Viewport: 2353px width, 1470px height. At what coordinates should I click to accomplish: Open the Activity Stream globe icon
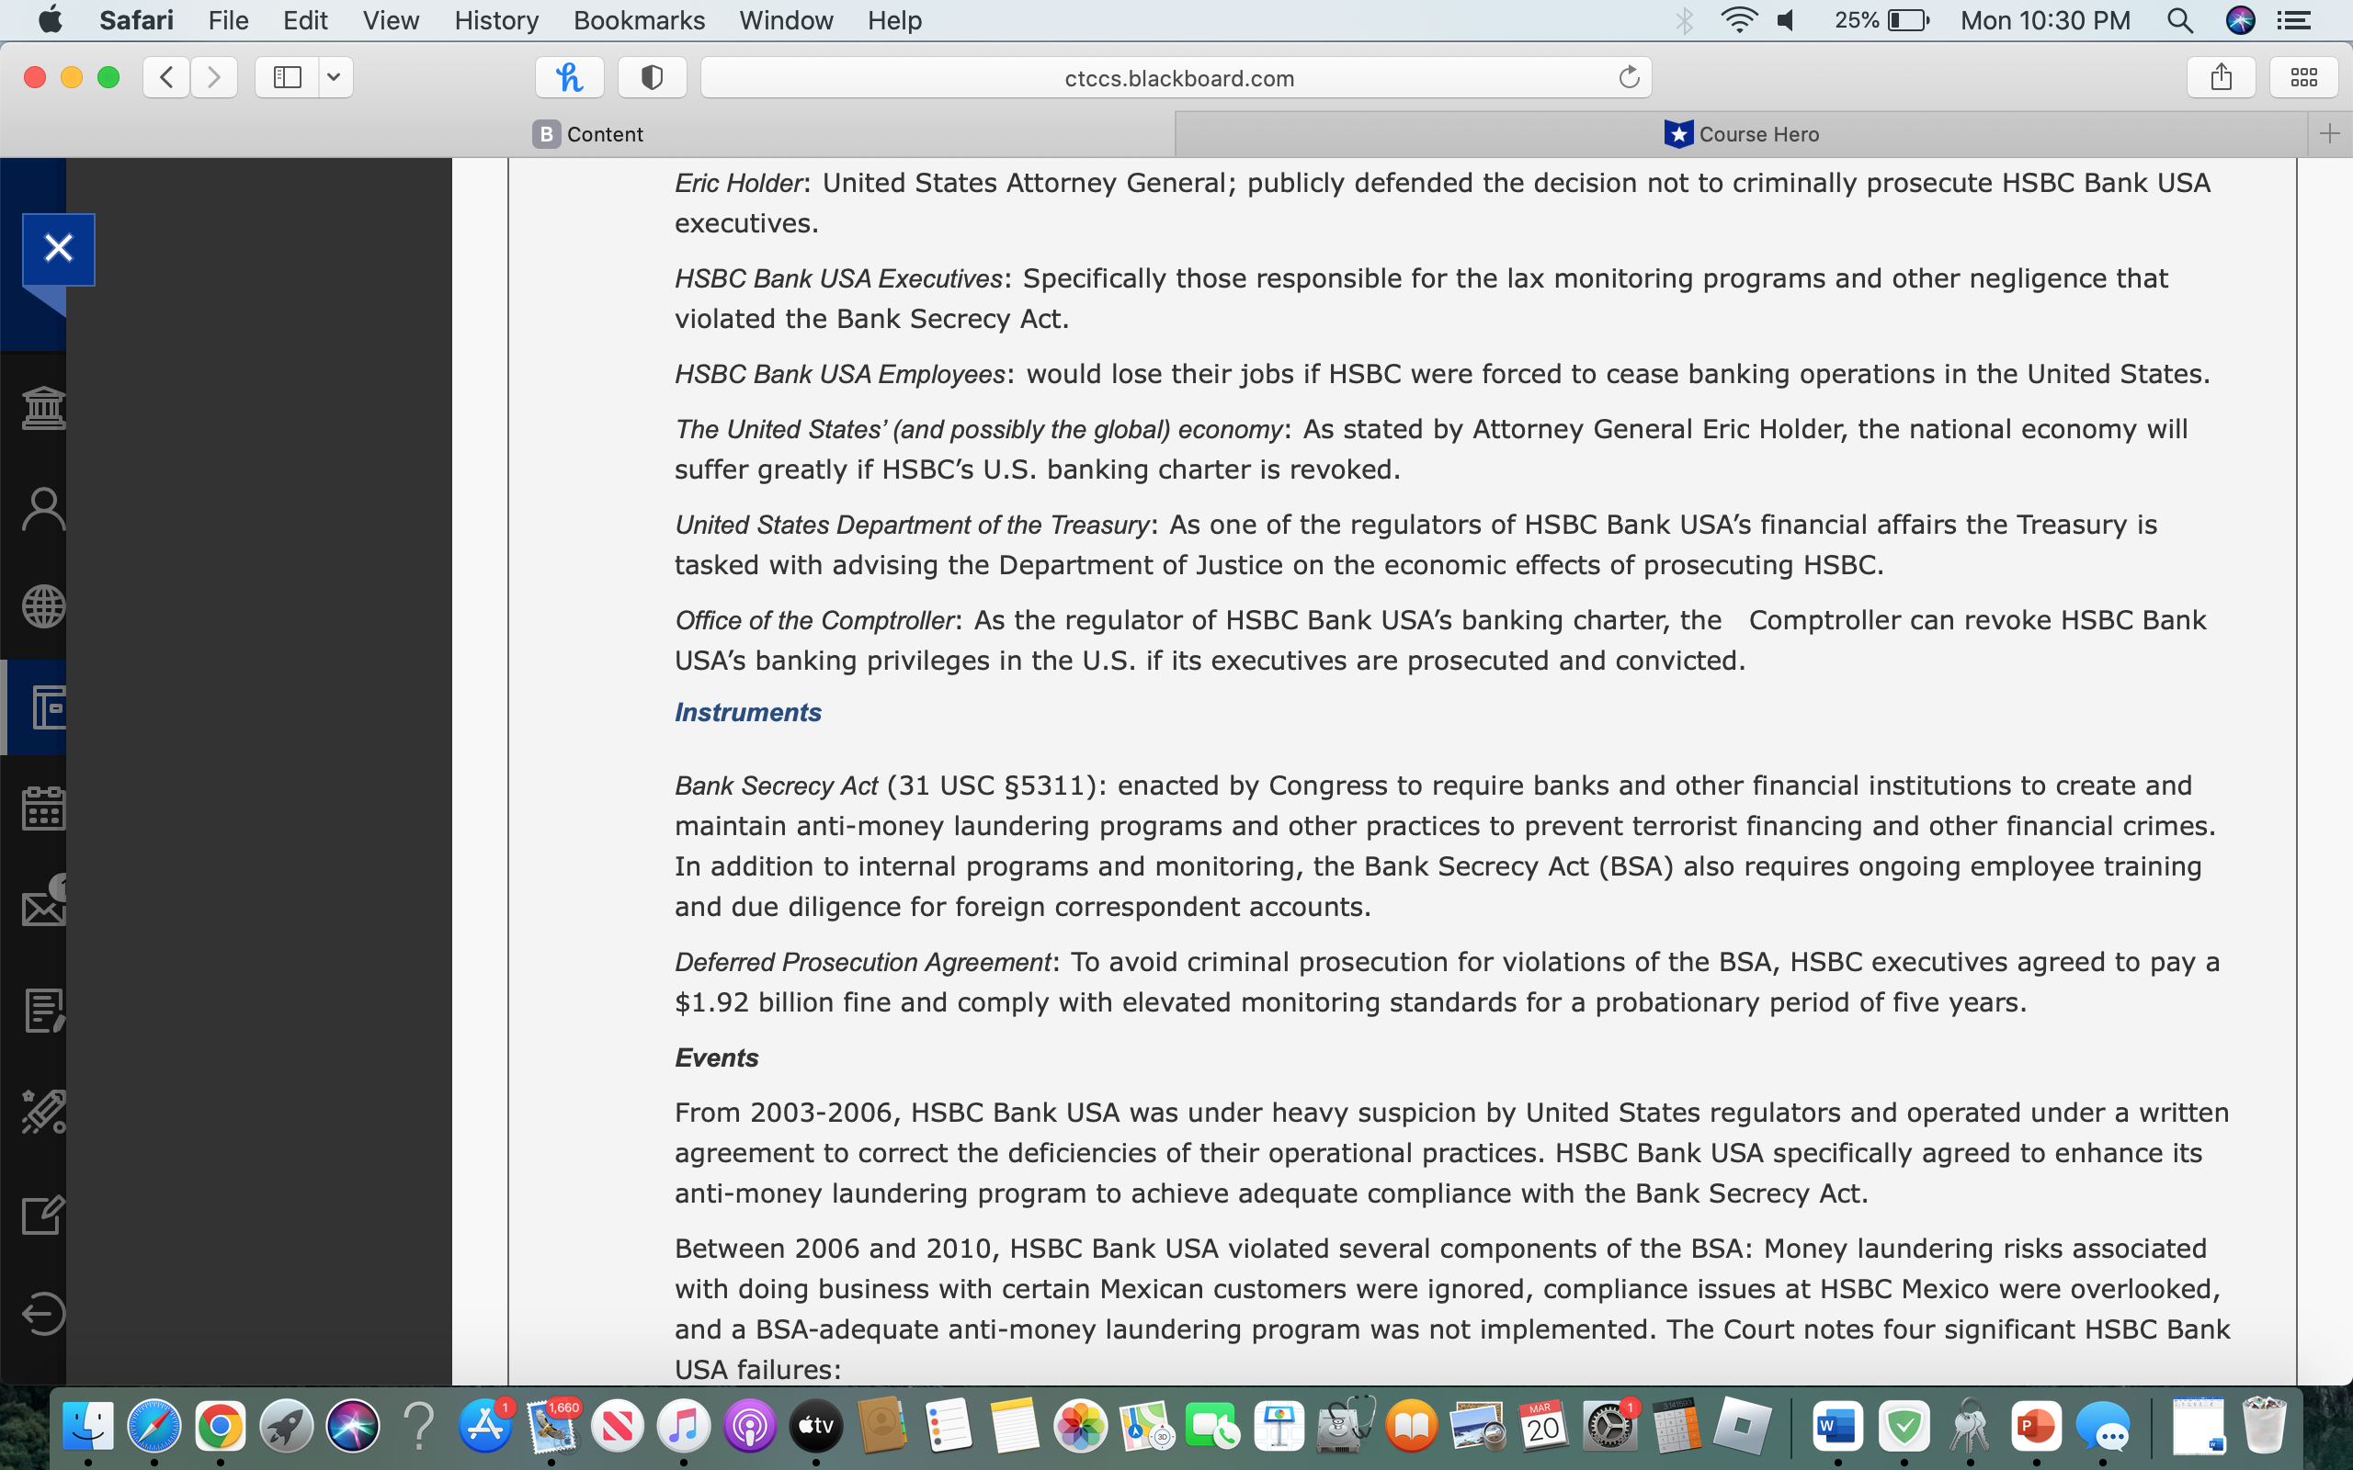tap(41, 605)
